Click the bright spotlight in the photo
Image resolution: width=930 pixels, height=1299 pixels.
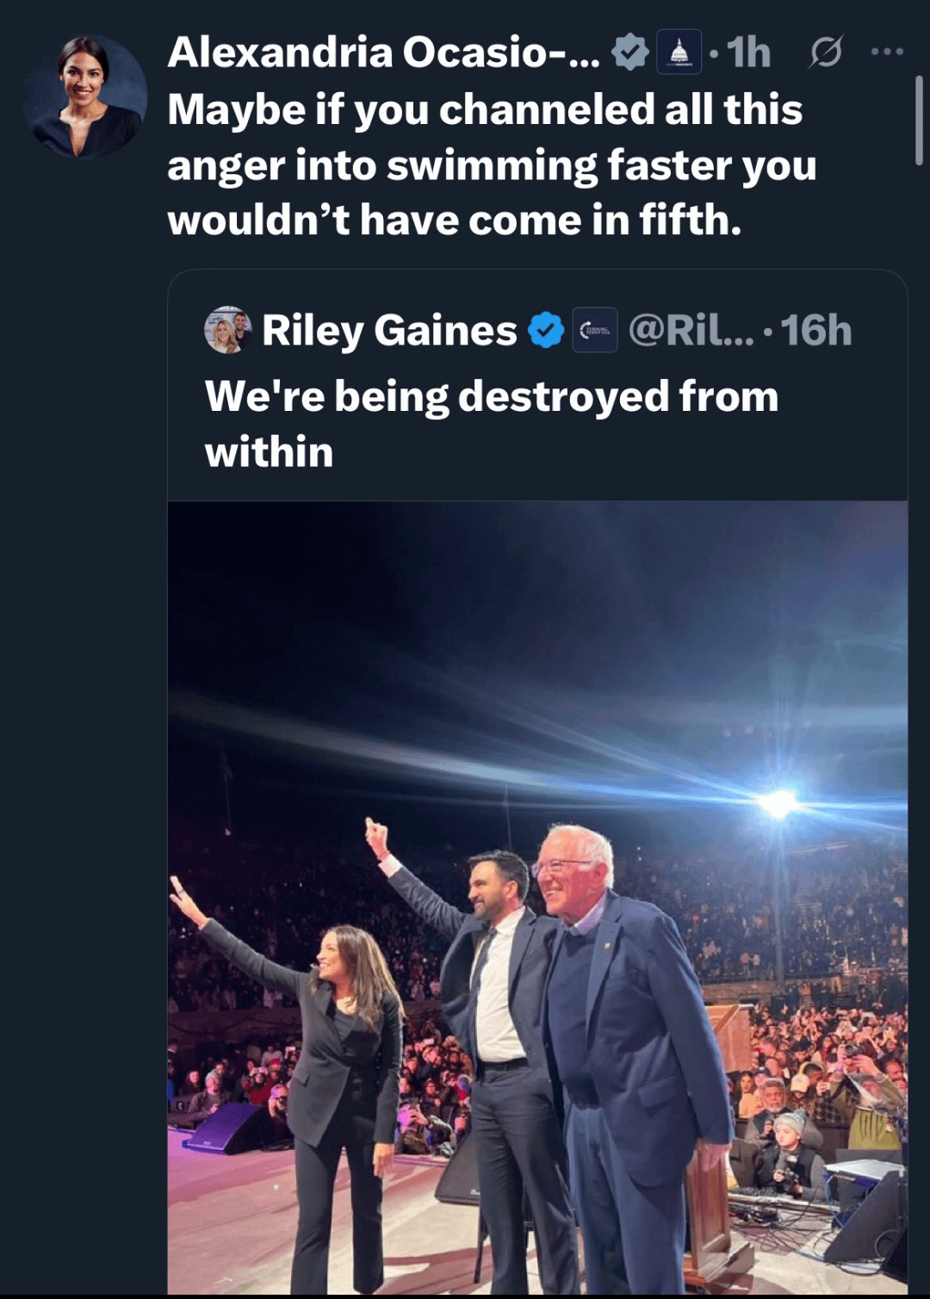pos(778,803)
